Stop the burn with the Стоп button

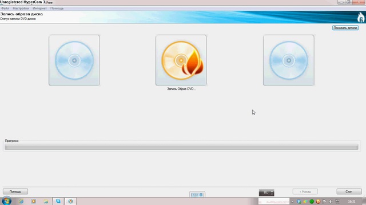click(x=349, y=191)
